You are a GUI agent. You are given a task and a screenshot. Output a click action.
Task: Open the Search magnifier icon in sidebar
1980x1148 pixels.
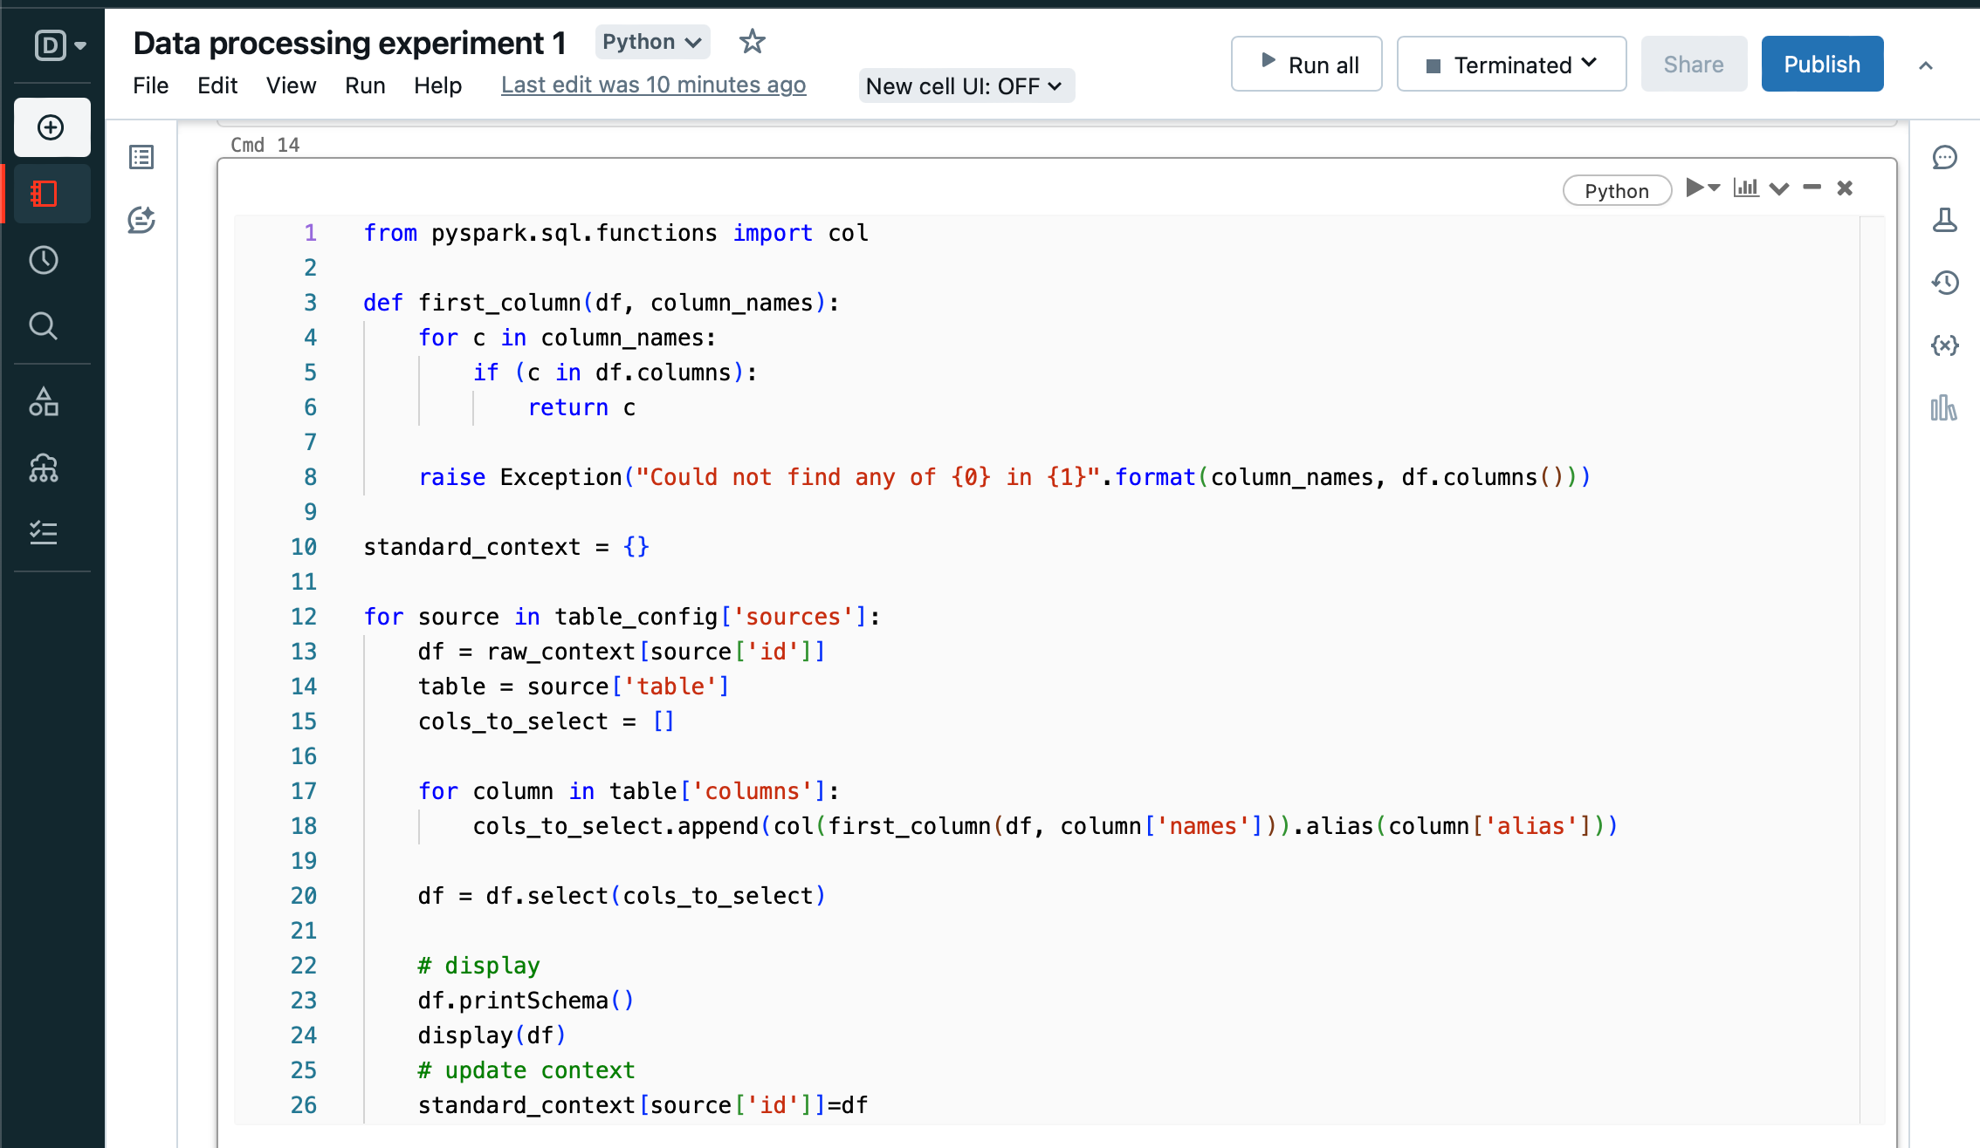pos(44,326)
